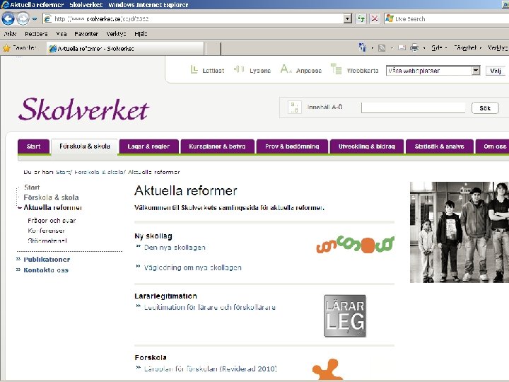
Task: Open Stödmaterial sidebar link
Action: click(47, 241)
